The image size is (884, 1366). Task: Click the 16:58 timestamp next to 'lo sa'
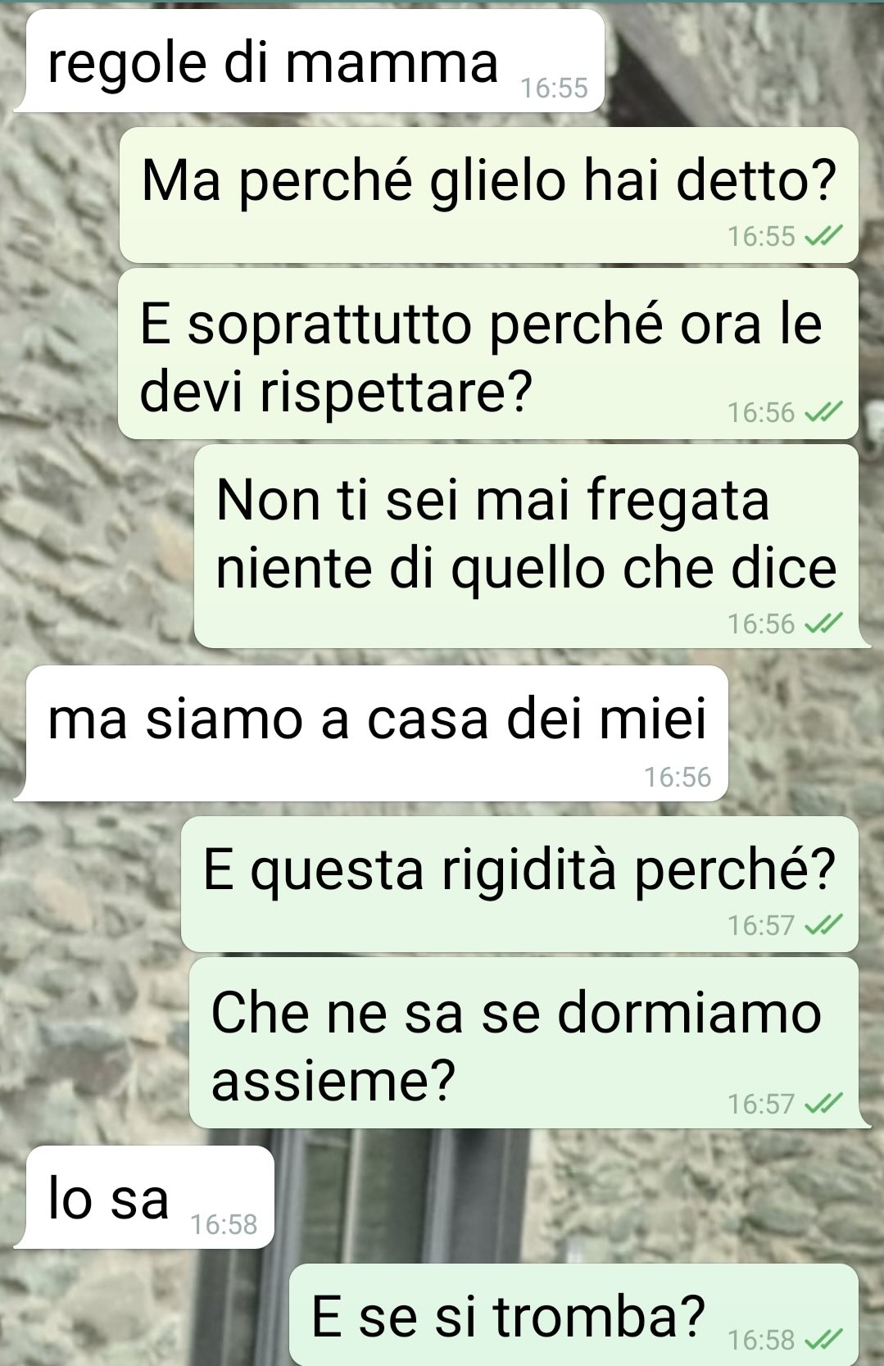(224, 1224)
